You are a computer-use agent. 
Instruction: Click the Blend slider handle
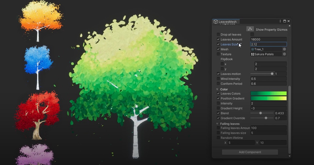coord(261,113)
